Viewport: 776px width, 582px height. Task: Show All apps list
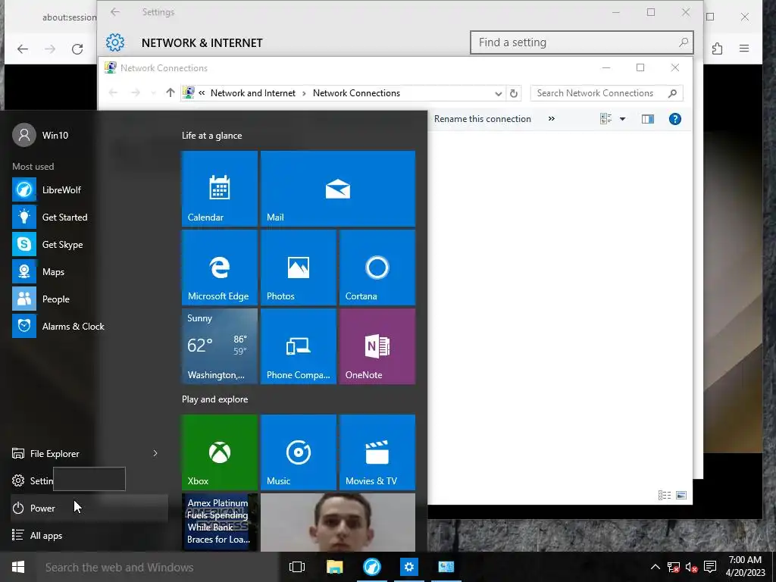click(89, 535)
